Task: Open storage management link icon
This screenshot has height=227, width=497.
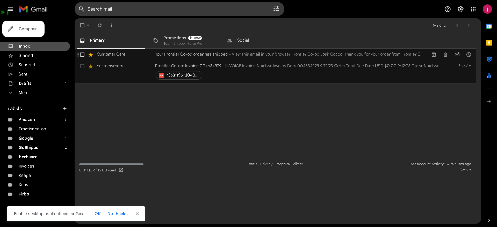Action: 121,170
